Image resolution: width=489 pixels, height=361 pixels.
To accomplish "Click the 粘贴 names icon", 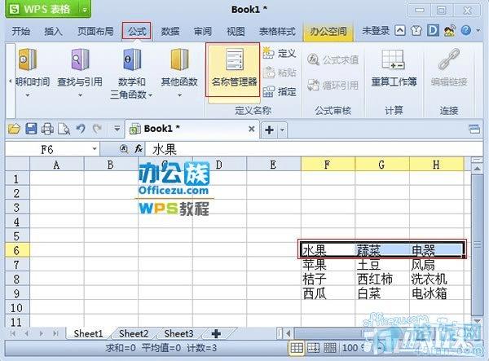I will pyautogui.click(x=268, y=73).
